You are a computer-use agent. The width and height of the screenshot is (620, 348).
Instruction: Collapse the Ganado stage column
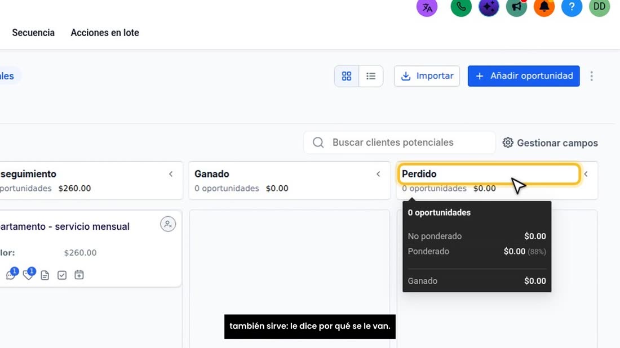pos(378,174)
